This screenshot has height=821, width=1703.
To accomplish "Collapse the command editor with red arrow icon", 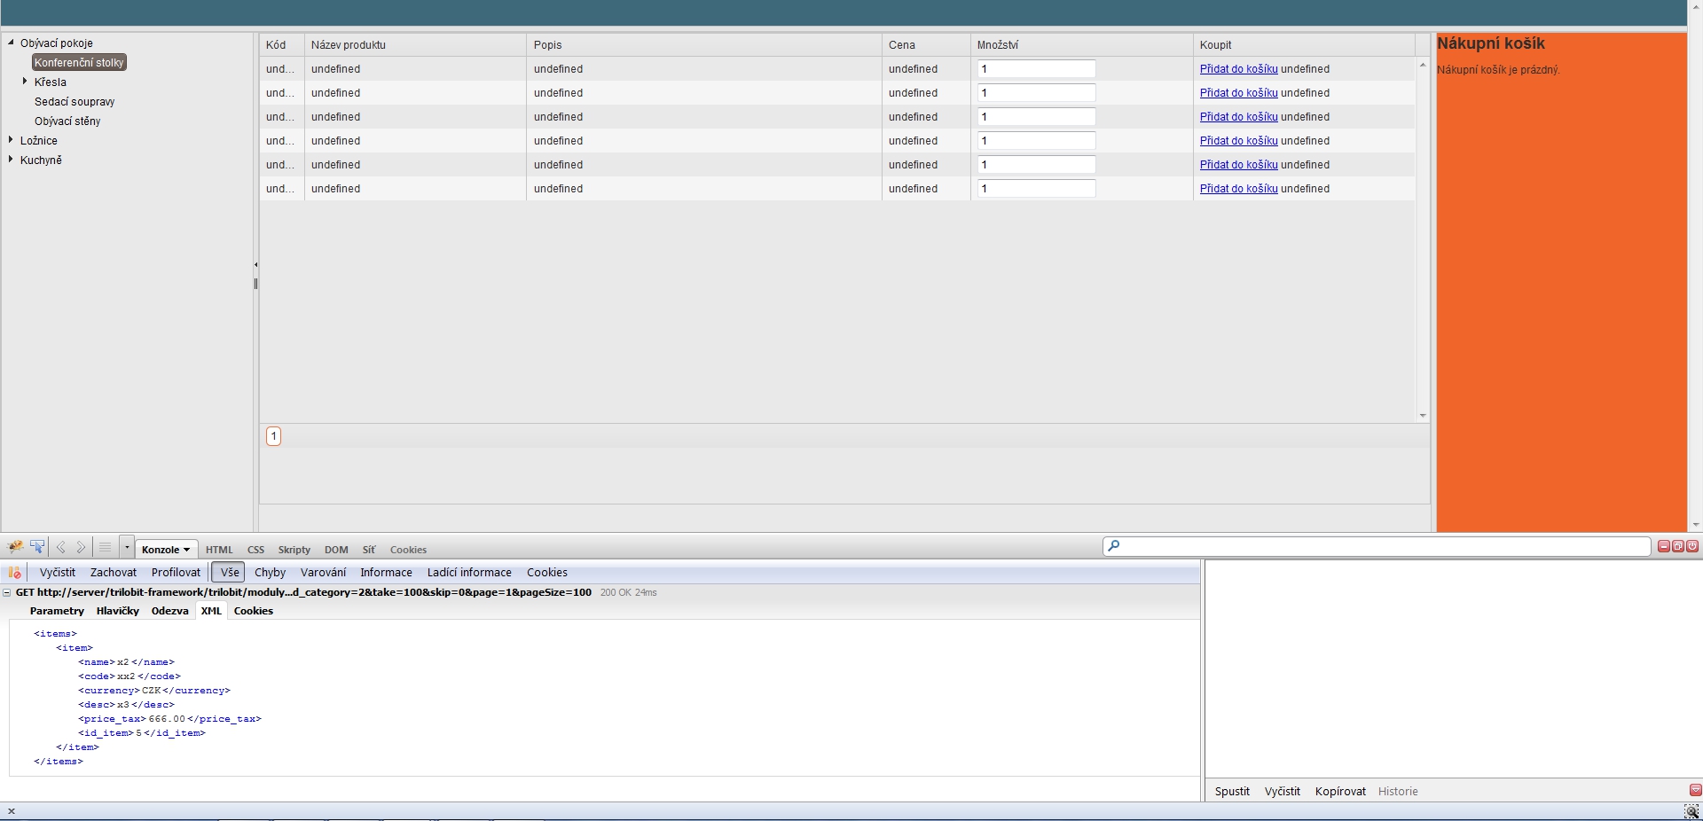I will [1695, 790].
